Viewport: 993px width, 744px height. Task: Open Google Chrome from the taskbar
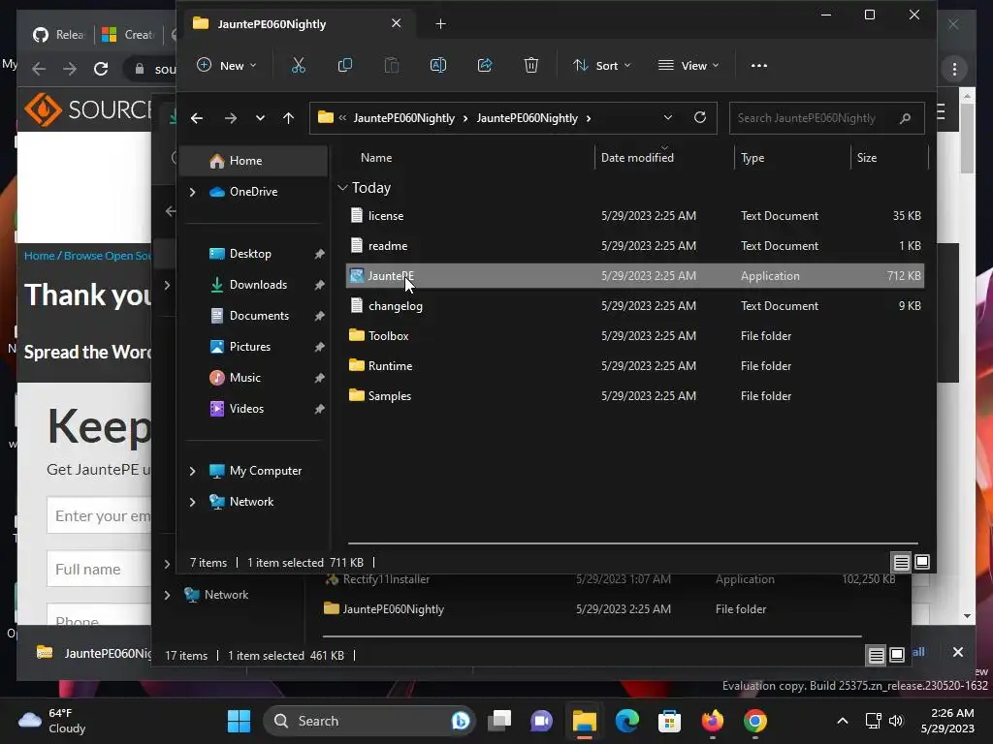(x=754, y=721)
